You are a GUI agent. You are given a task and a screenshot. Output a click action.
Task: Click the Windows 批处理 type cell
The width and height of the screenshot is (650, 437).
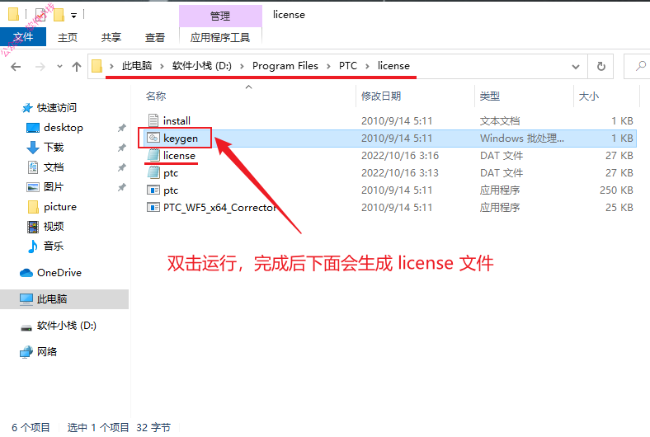[x=522, y=138]
